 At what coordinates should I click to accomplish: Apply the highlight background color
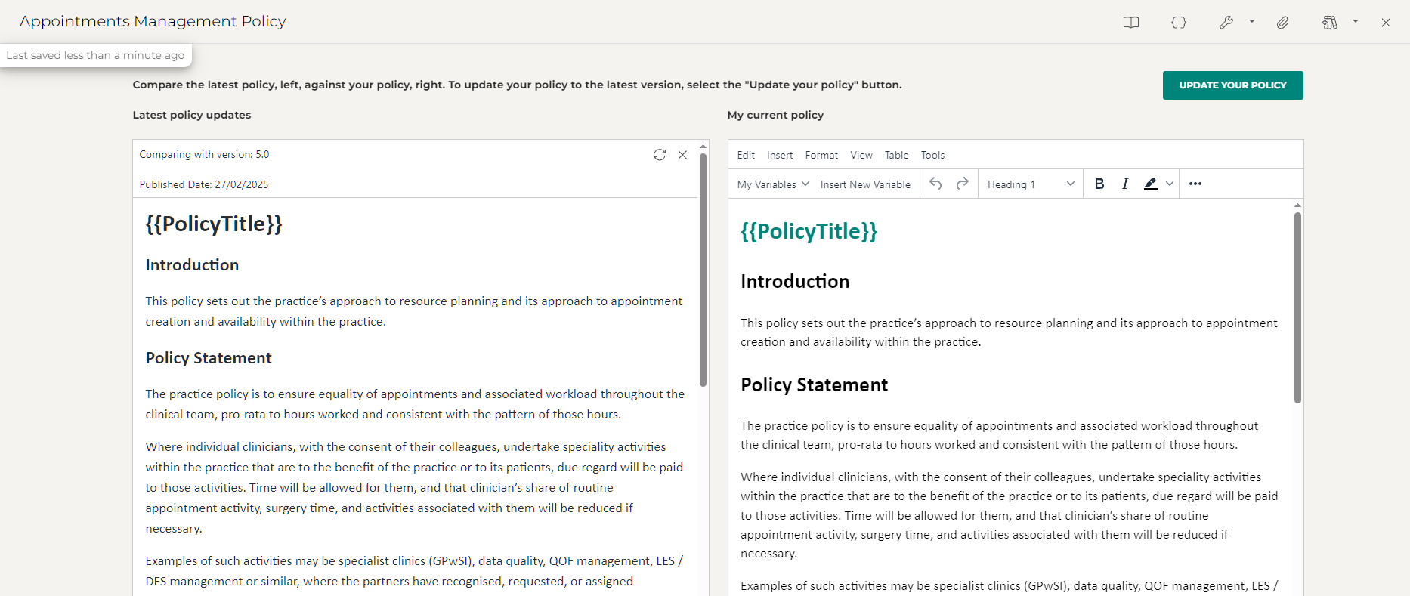tap(1150, 184)
